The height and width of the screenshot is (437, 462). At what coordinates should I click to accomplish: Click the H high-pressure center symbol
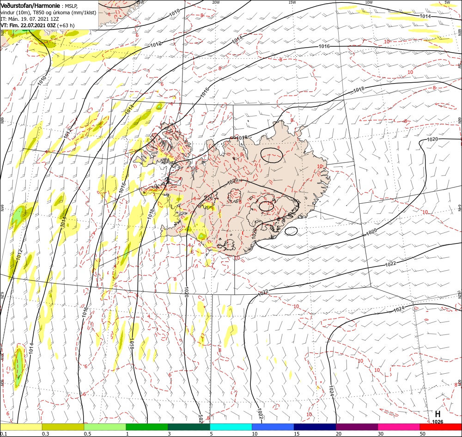(x=438, y=414)
